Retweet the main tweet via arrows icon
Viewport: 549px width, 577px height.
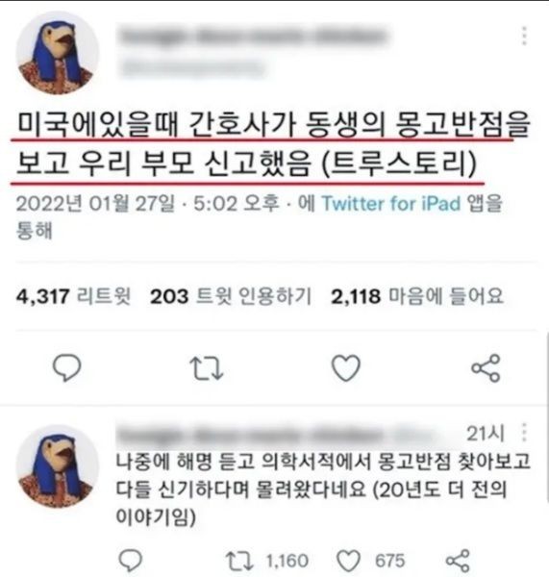pyautogui.click(x=206, y=367)
